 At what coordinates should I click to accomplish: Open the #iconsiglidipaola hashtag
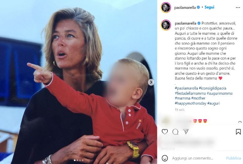212,88
